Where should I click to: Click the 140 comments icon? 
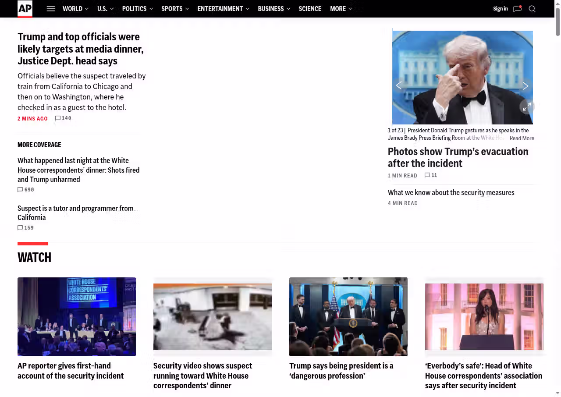pos(58,118)
